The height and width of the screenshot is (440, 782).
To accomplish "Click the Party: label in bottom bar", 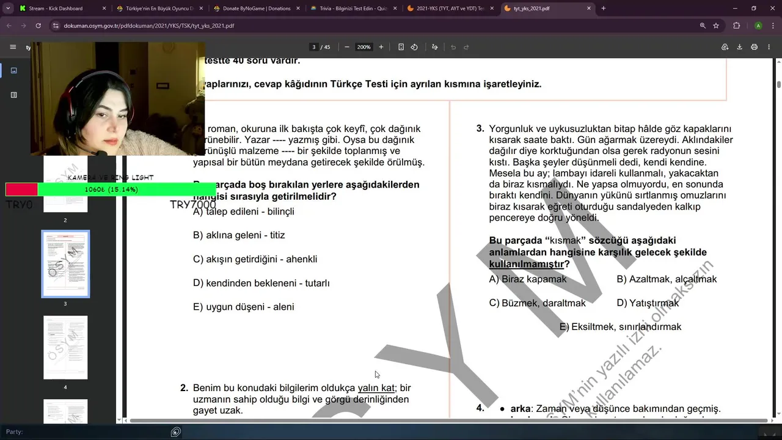I will [14, 432].
